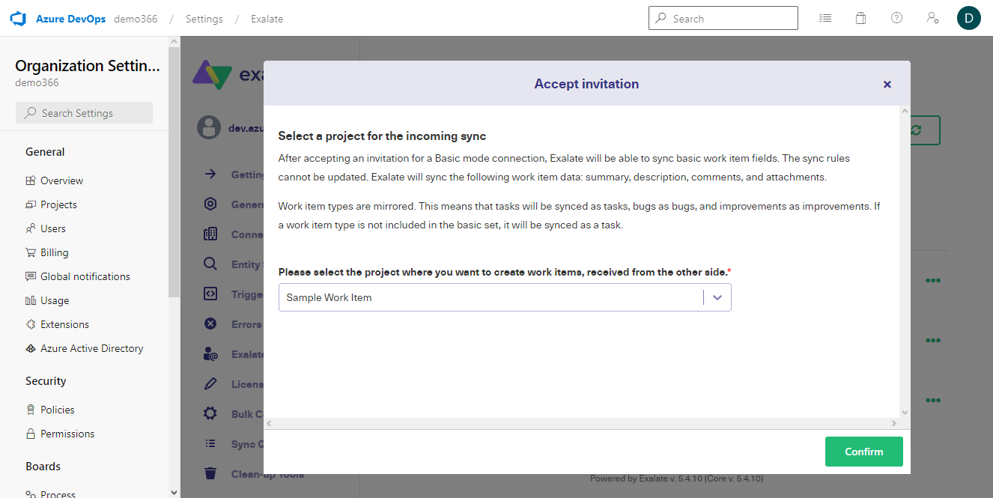Open the User settings icon
Image resolution: width=993 pixels, height=498 pixels.
click(933, 18)
